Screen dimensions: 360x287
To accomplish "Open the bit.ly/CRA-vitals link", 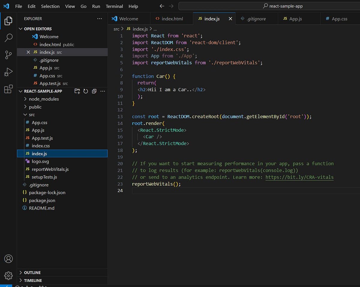I will pyautogui.click(x=299, y=177).
